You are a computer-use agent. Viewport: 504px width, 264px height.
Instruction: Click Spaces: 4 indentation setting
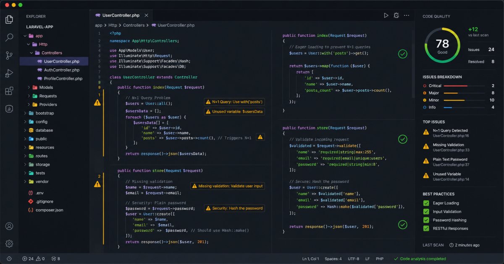click(333, 259)
